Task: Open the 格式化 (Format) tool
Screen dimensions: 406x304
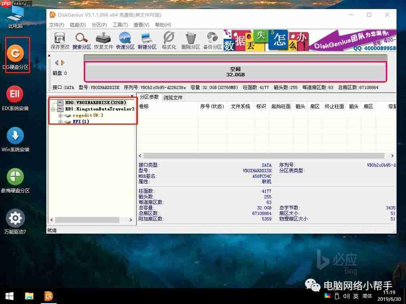Action: (x=168, y=40)
